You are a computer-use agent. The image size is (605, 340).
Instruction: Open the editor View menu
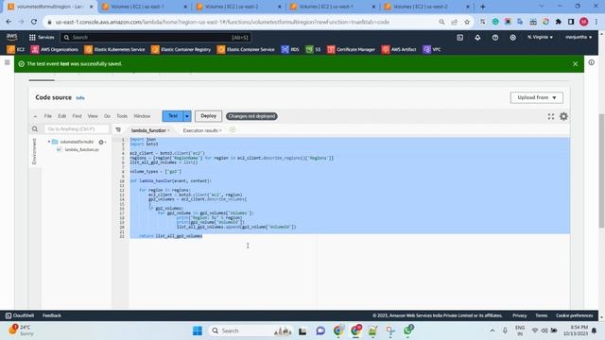(93, 116)
